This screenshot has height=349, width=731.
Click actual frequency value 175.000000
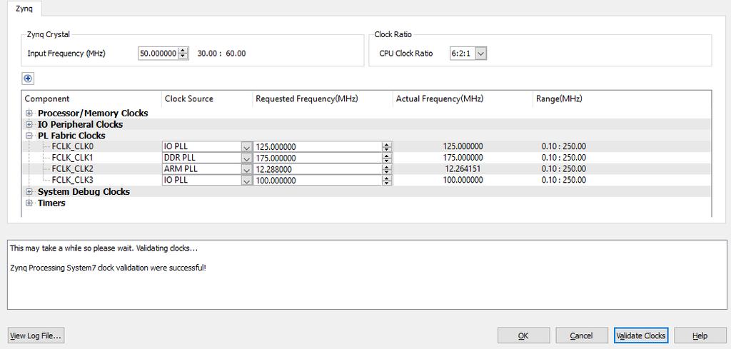click(463, 158)
